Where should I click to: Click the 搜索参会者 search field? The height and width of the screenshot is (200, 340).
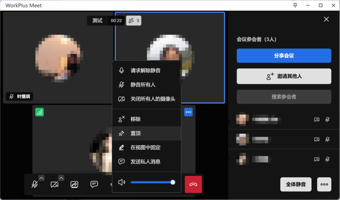[284, 97]
